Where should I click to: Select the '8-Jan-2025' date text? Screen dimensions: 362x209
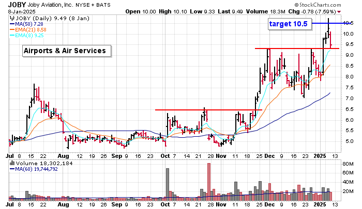pyautogui.click(x=22, y=11)
